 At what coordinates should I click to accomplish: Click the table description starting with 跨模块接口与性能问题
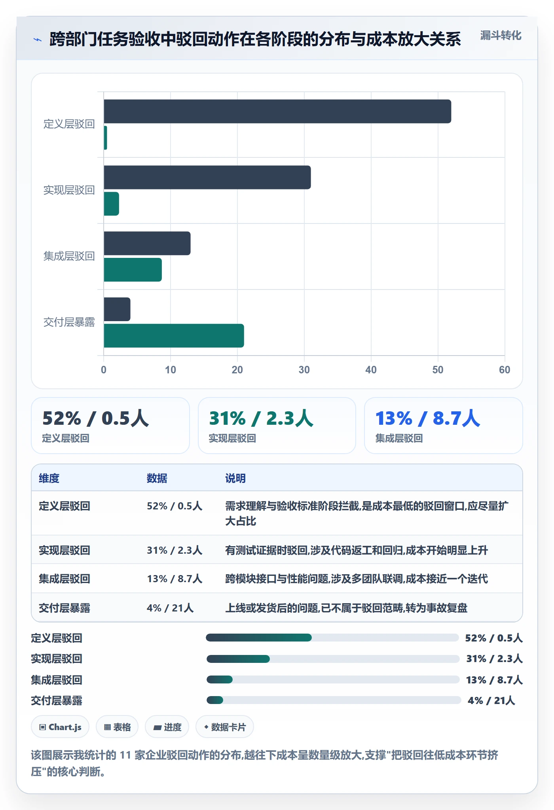357,579
